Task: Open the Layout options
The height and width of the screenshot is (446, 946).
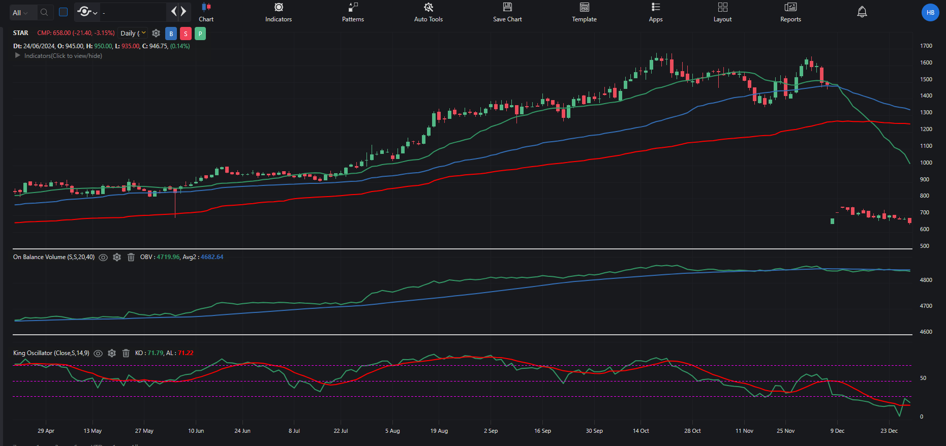Action: tap(722, 13)
